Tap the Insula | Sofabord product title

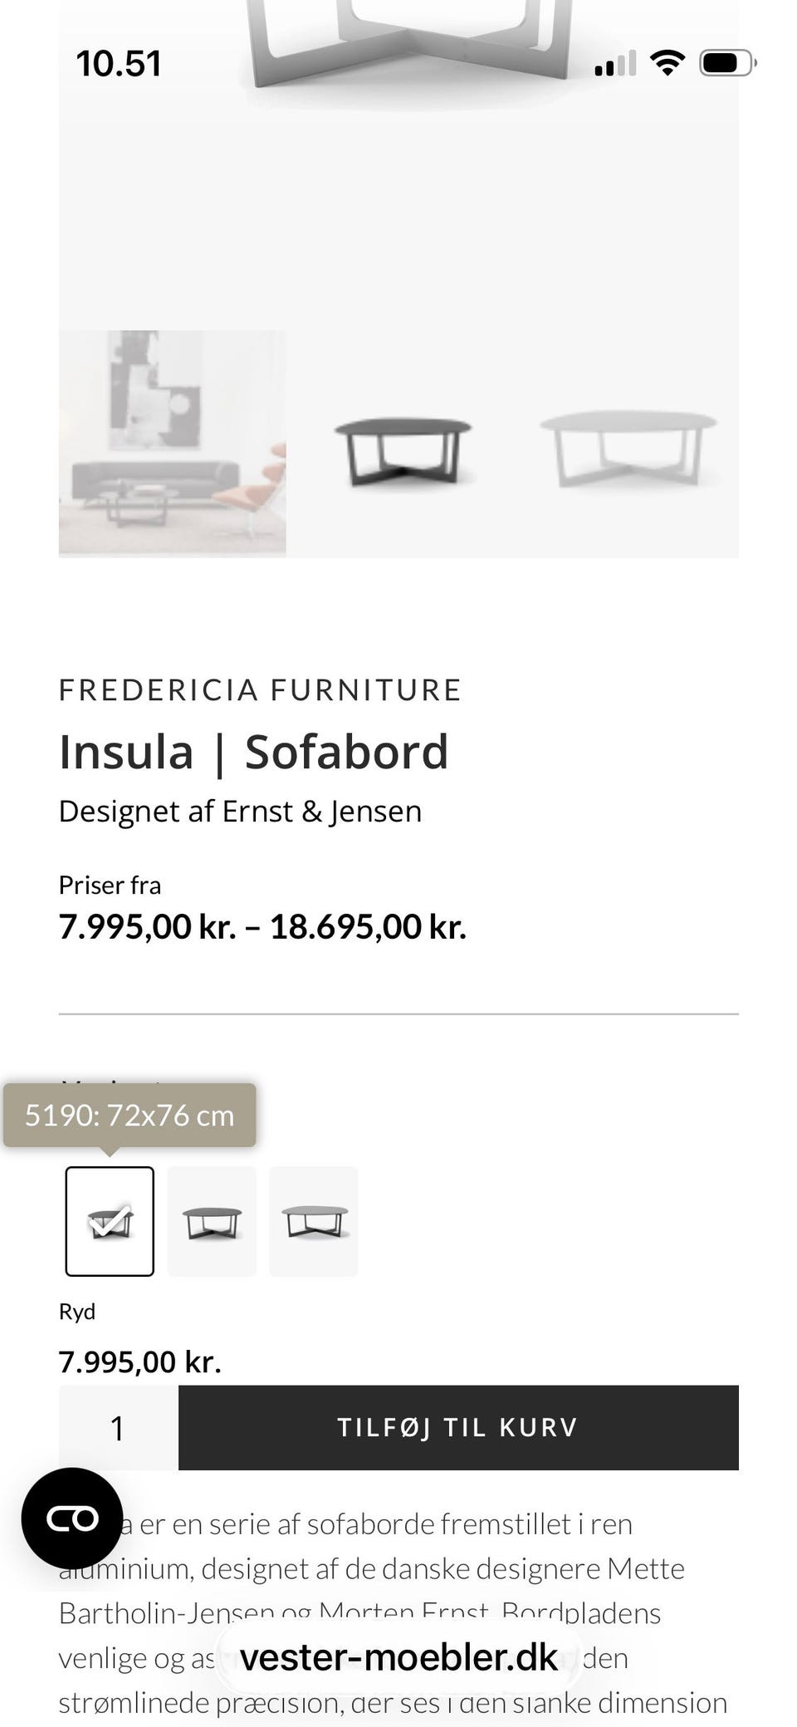[x=253, y=752]
